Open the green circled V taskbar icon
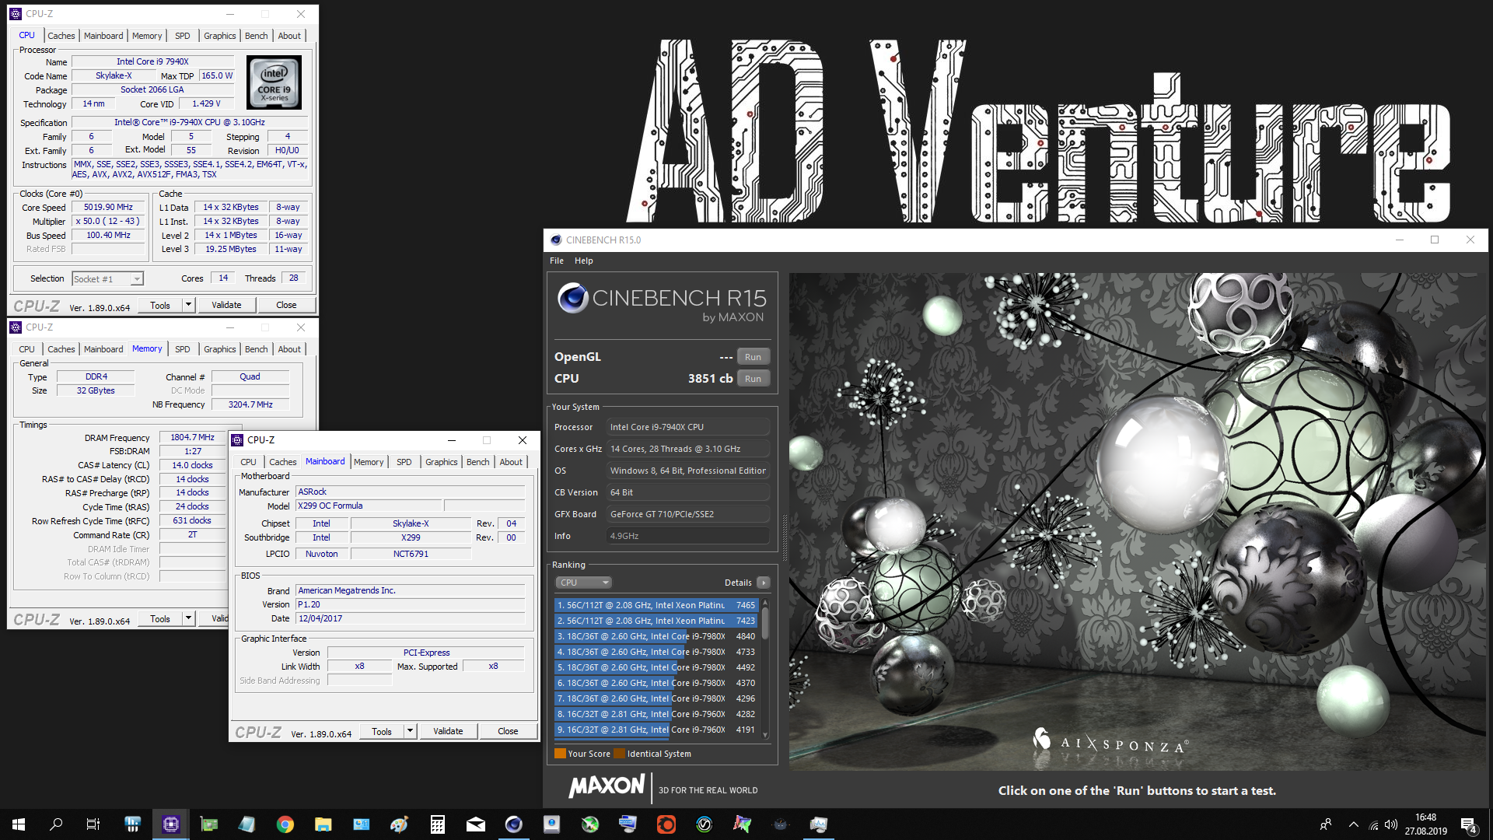1493x840 pixels. coord(705,824)
